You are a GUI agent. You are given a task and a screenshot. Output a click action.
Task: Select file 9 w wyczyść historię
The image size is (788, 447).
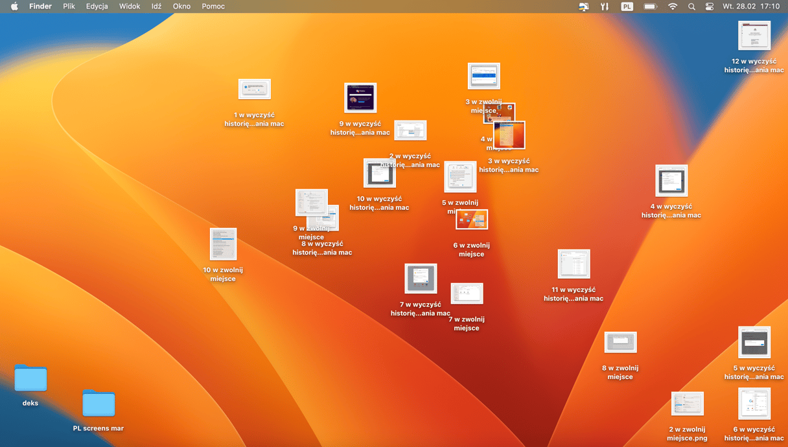pos(360,98)
